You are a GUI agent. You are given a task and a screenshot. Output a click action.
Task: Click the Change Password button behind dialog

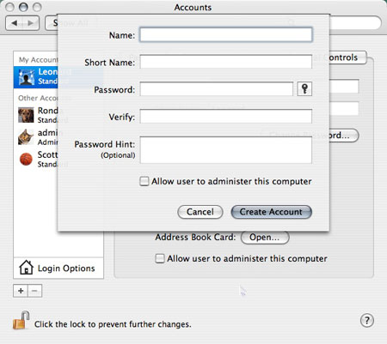coord(344,135)
